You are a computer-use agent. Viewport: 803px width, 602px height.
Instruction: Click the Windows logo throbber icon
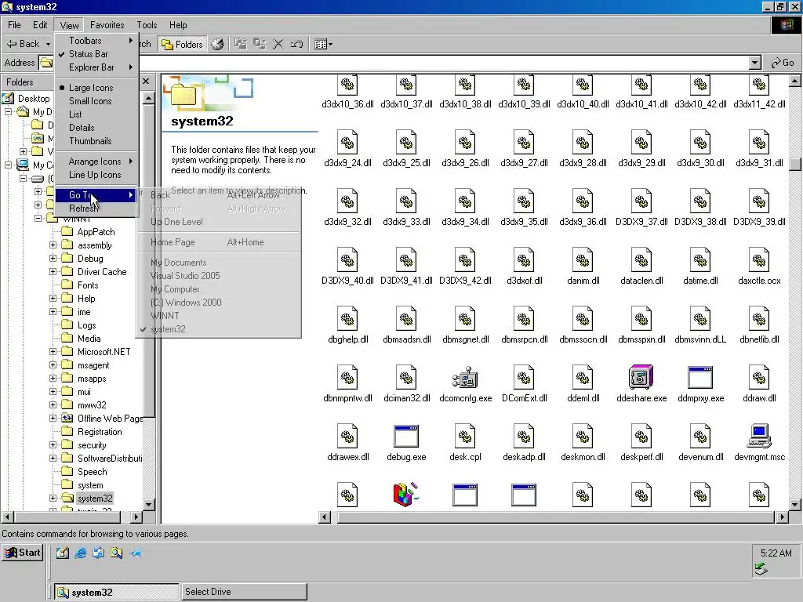[x=786, y=25]
